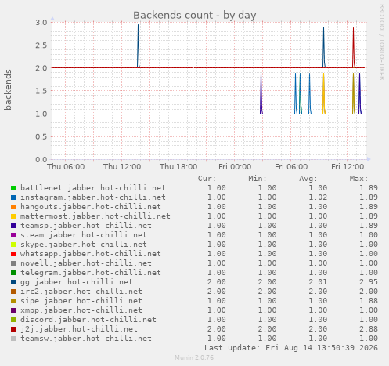Select sipe.jabber.hot-chilli.net legend label

81,301
